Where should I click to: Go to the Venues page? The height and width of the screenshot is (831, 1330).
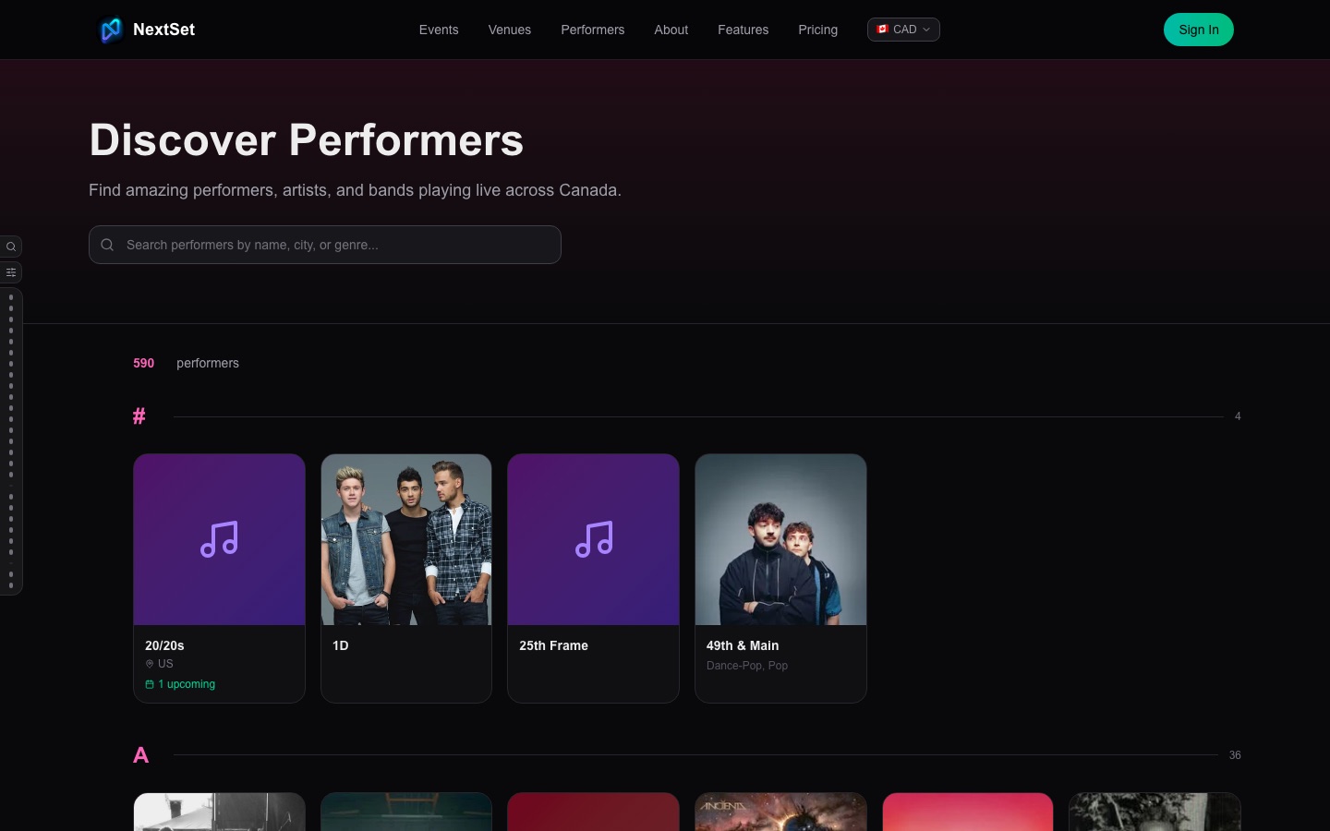pyautogui.click(x=510, y=30)
